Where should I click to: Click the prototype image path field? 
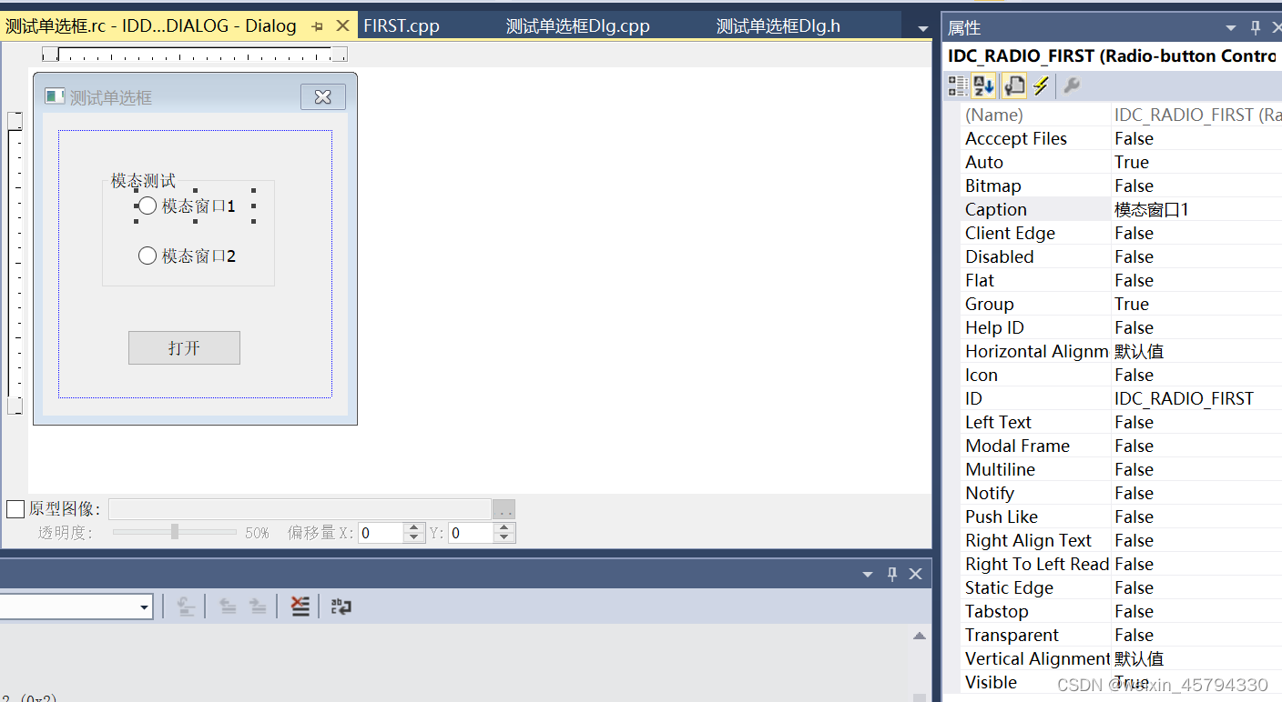(300, 509)
